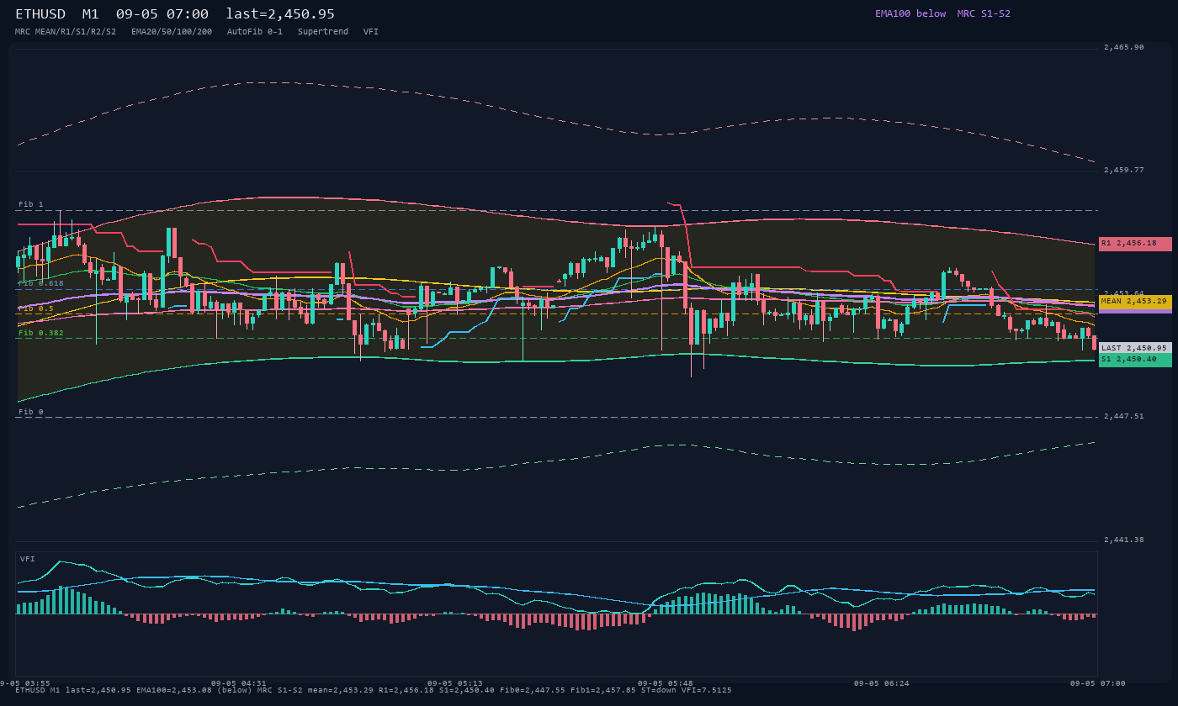This screenshot has height=706, width=1178.
Task: Click the AutoFib 0-1 legend entry
Action: tap(255, 32)
